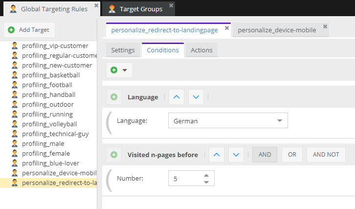
Task: Select profiling_running in the list
Action: click(x=48, y=114)
